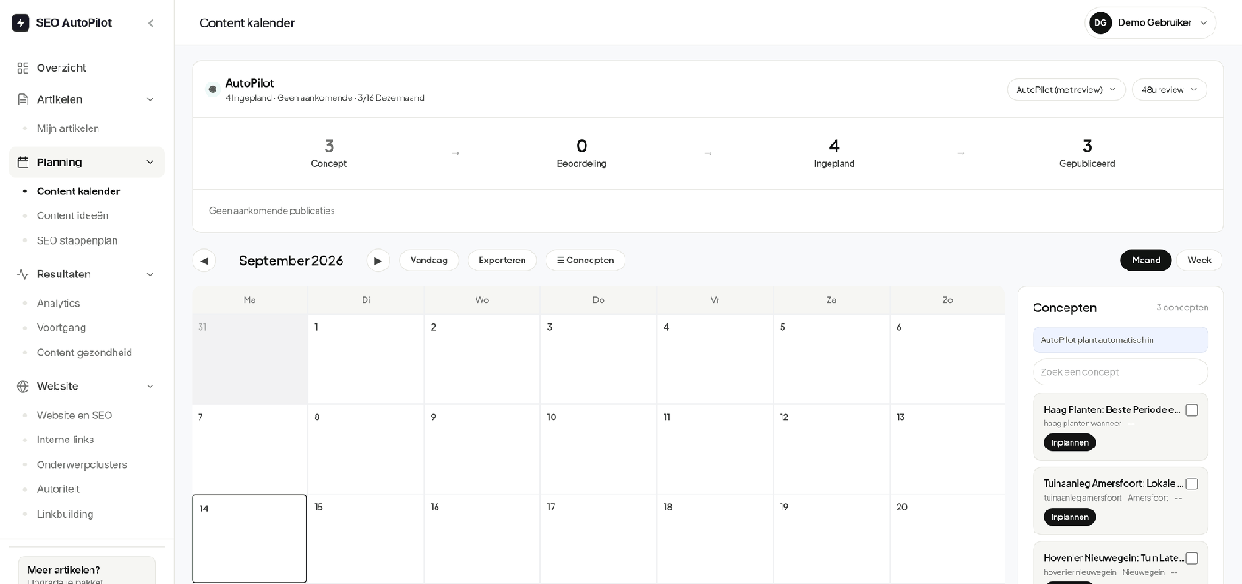The image size is (1242, 584).
Task: Open Onderwerpclusters page
Action: [82, 464]
